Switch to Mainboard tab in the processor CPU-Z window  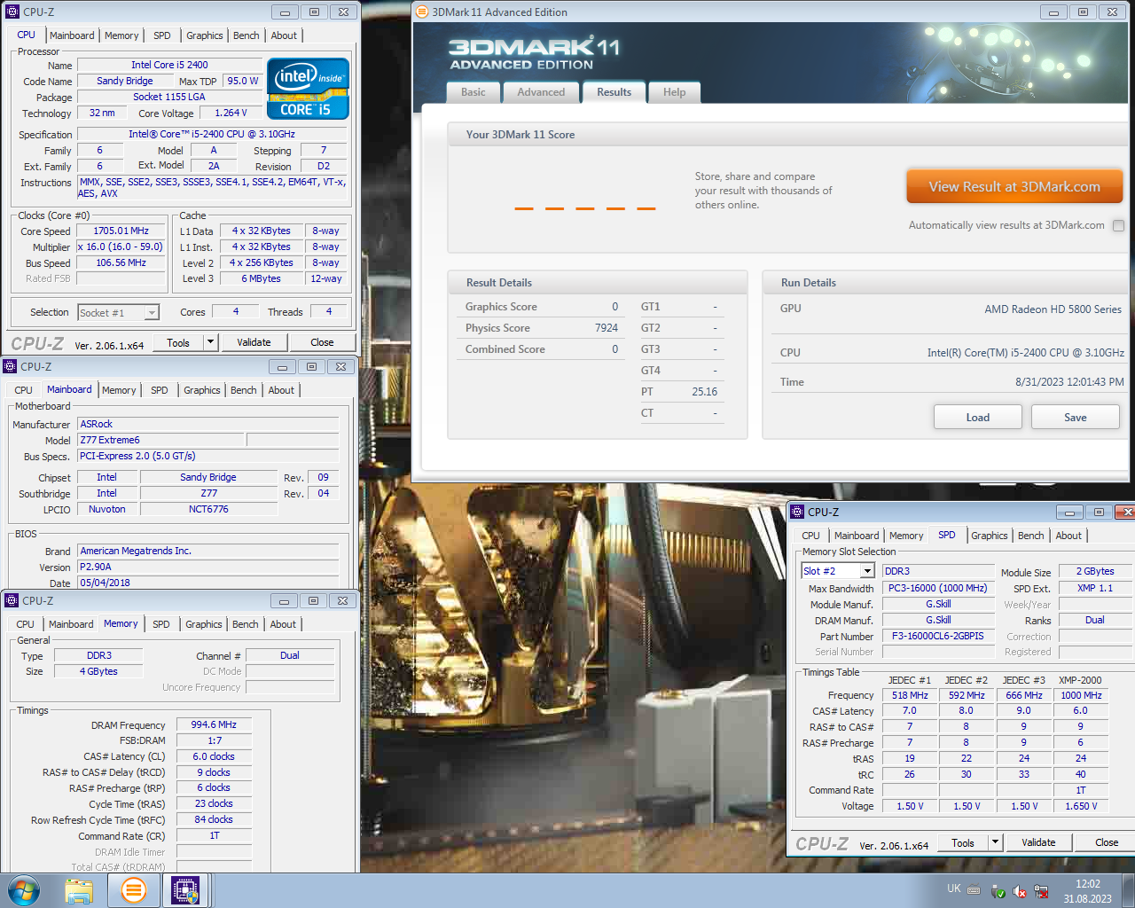72,35
